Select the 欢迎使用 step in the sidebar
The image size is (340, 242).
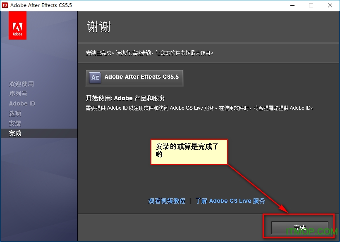21,84
